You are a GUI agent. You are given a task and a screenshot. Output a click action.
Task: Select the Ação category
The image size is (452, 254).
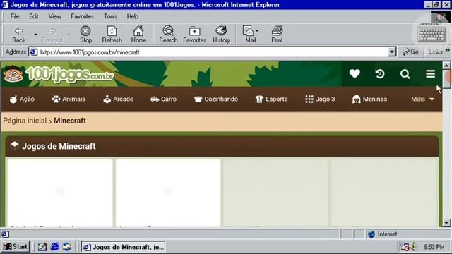[22, 99]
